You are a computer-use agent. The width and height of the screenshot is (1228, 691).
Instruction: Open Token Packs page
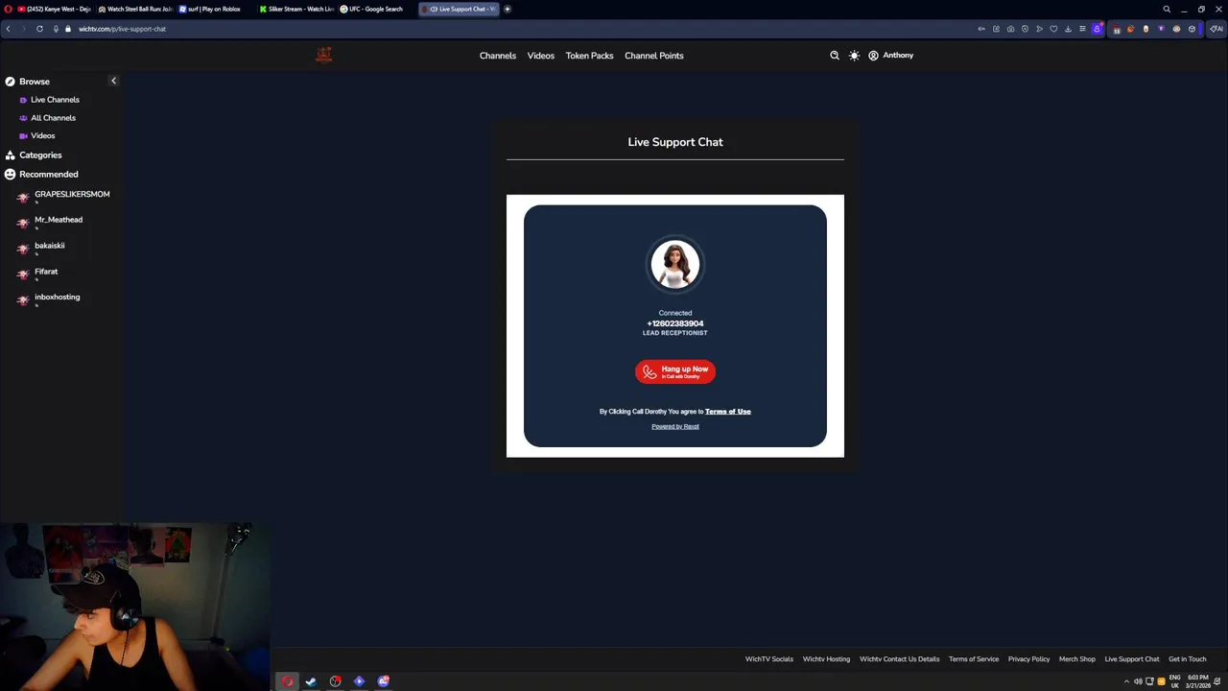(x=589, y=56)
